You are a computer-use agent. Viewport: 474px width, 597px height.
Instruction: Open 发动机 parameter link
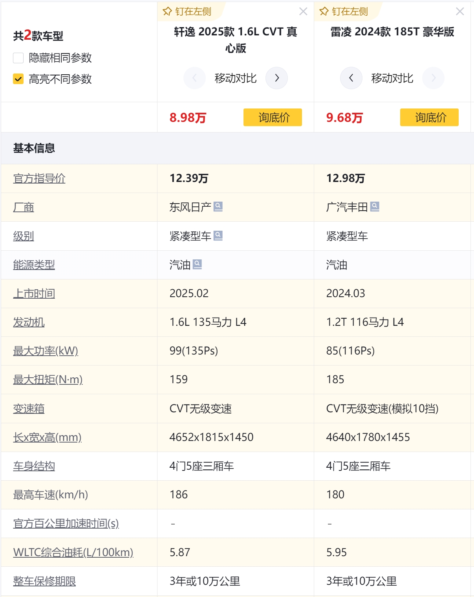[29, 322]
